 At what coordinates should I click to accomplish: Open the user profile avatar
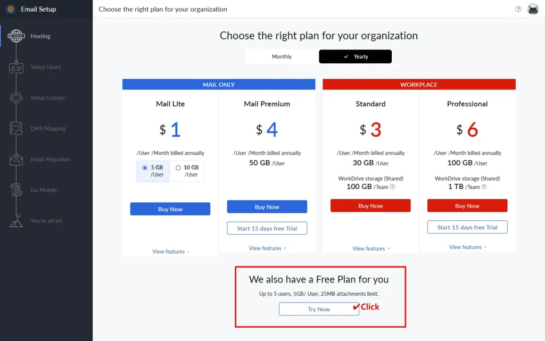tap(533, 9)
